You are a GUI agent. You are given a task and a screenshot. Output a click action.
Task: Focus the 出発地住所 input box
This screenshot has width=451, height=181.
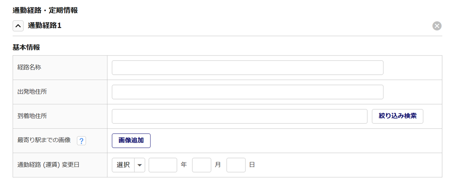click(247, 92)
